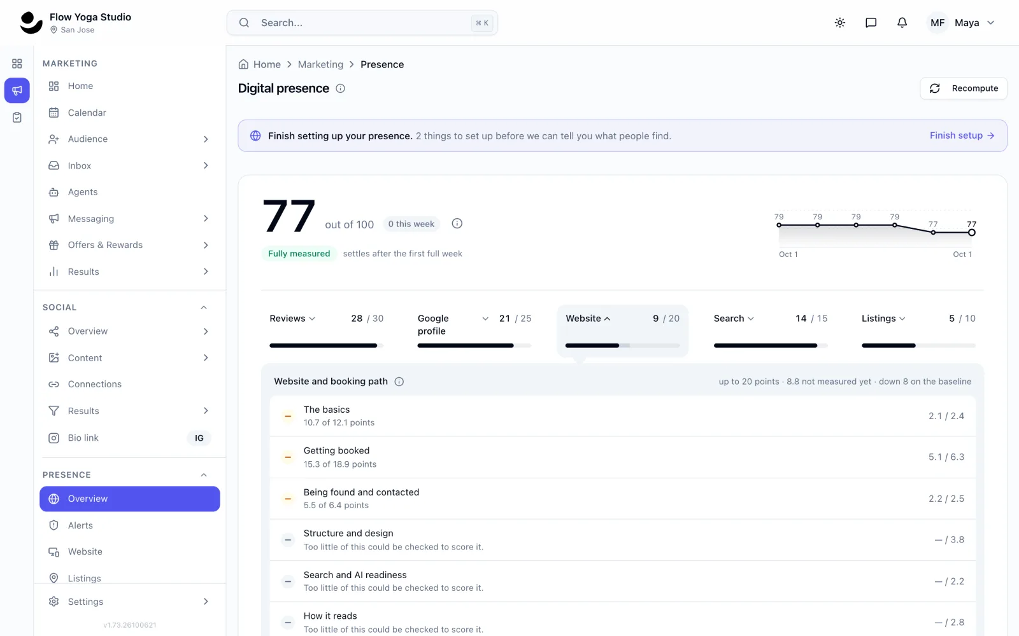Click the info icon beside Digital presence

click(341, 88)
